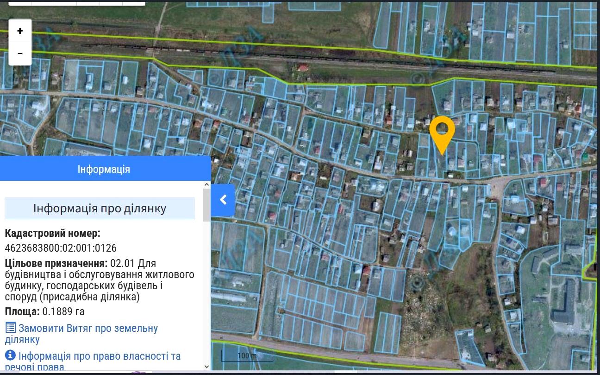600x375 pixels.
Task: Click the 100 m map scale bar
Action: point(247,356)
